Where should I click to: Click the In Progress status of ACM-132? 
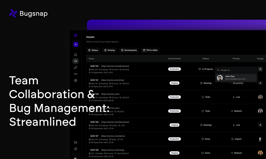pyautogui.click(x=206, y=69)
